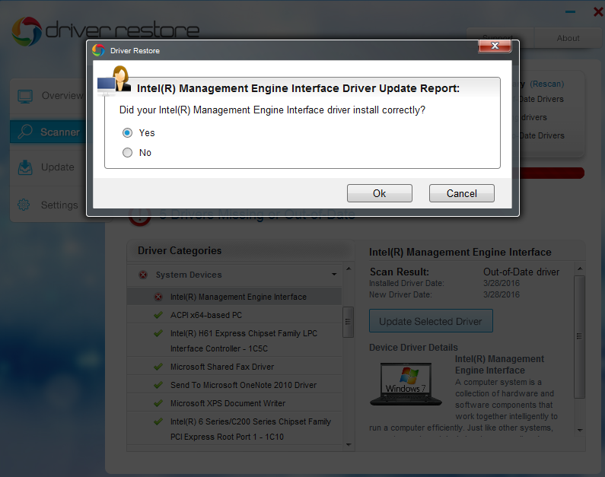
Task: Click the driver list scroll down arrow
Action: pyautogui.click(x=349, y=444)
